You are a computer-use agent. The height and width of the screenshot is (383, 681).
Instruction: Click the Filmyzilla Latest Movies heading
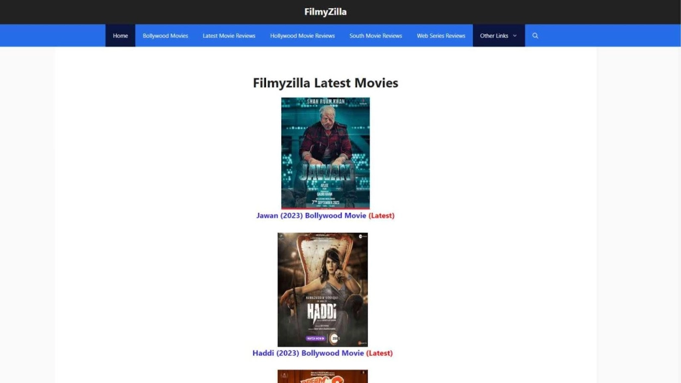point(325,82)
